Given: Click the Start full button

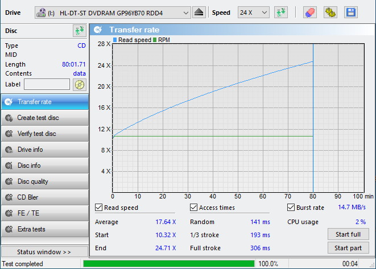Looking at the screenshot, I should coord(348,234).
